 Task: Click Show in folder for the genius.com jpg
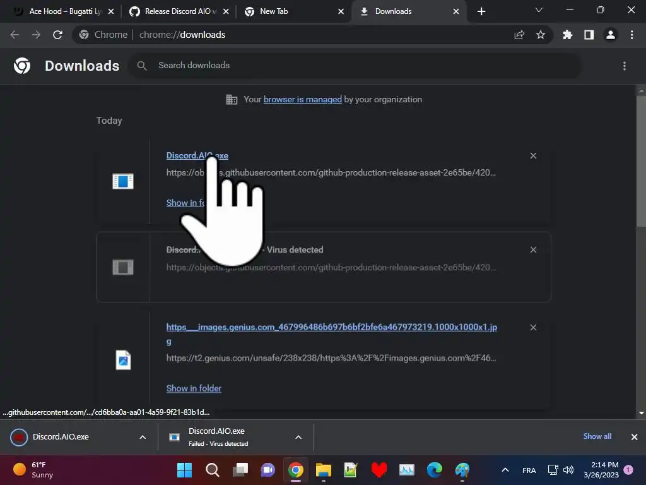pyautogui.click(x=194, y=388)
